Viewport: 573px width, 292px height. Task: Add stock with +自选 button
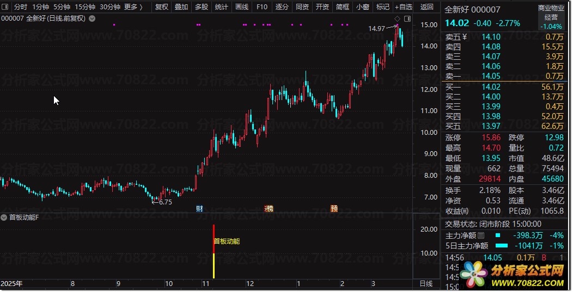click(x=404, y=7)
